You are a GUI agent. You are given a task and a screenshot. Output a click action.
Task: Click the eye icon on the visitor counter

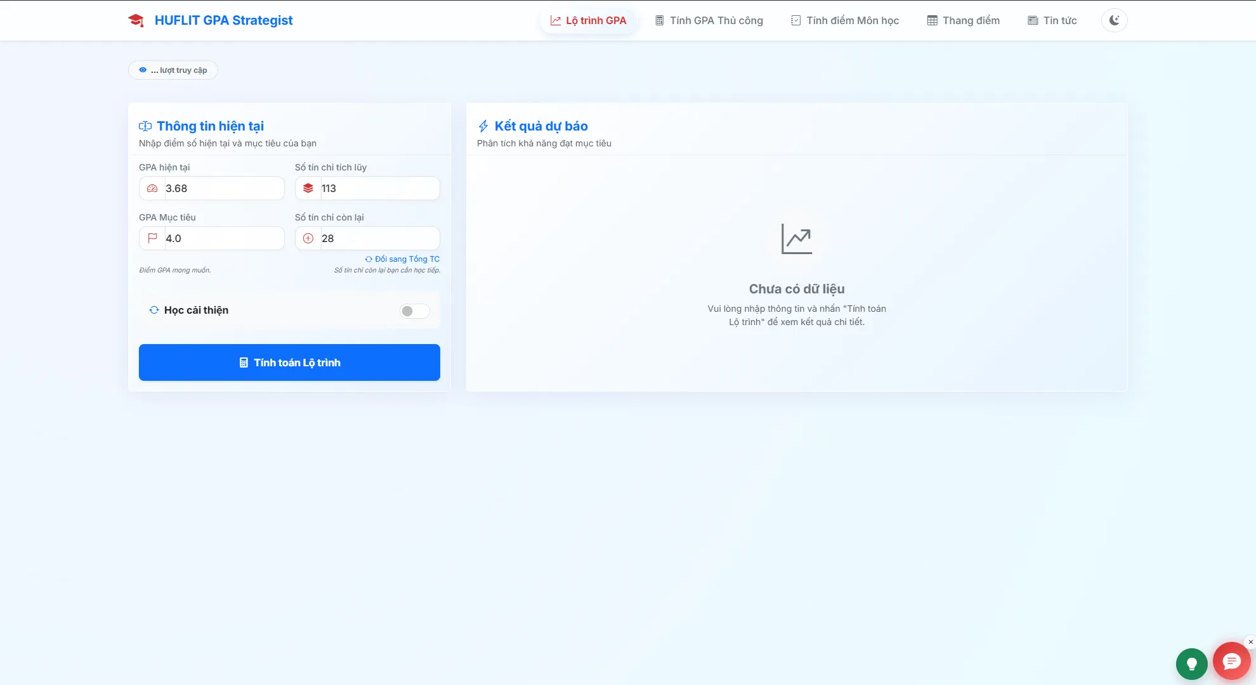[x=143, y=70]
